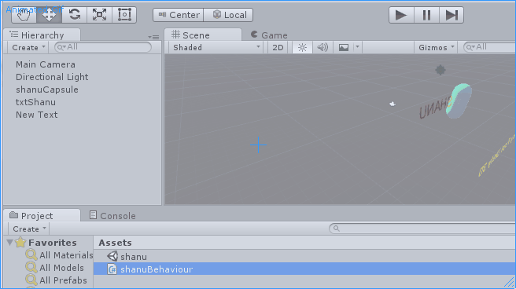Click the Hierarchy search field
The width and height of the screenshot is (516, 289).
pos(103,47)
